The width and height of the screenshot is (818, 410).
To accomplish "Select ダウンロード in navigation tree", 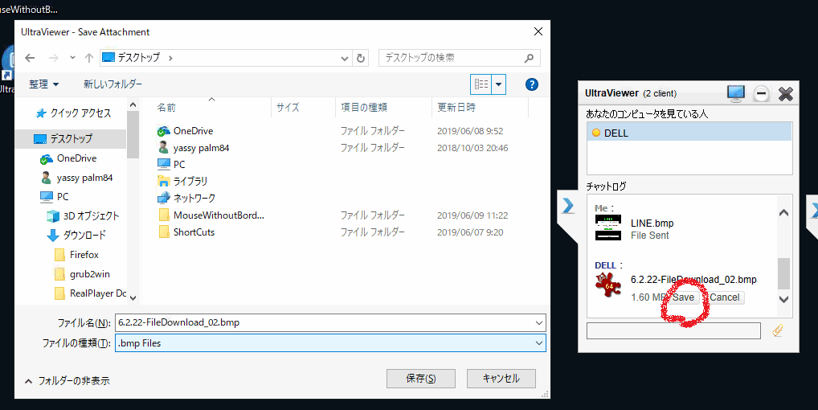I will [x=76, y=236].
